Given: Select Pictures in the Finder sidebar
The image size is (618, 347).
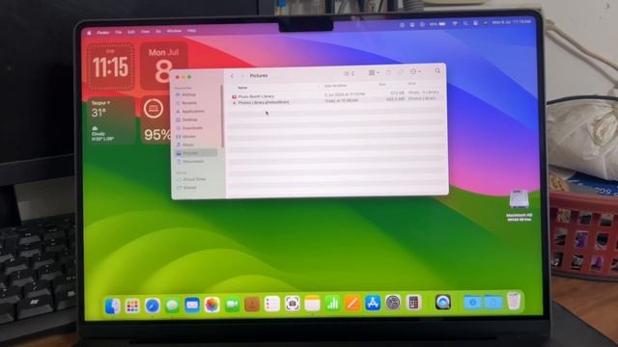Looking at the screenshot, I should point(196,153).
